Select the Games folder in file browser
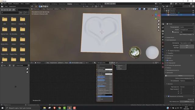 click(23, 31)
